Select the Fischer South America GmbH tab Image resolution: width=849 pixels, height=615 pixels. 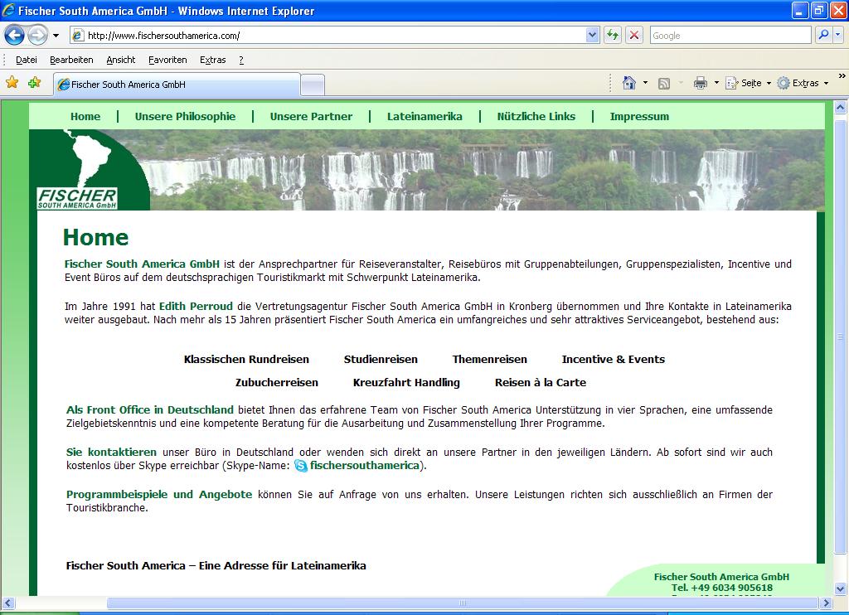point(177,85)
